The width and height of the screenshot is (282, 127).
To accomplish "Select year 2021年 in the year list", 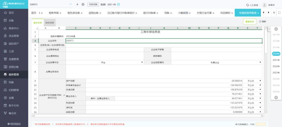I will [x=276, y=60].
